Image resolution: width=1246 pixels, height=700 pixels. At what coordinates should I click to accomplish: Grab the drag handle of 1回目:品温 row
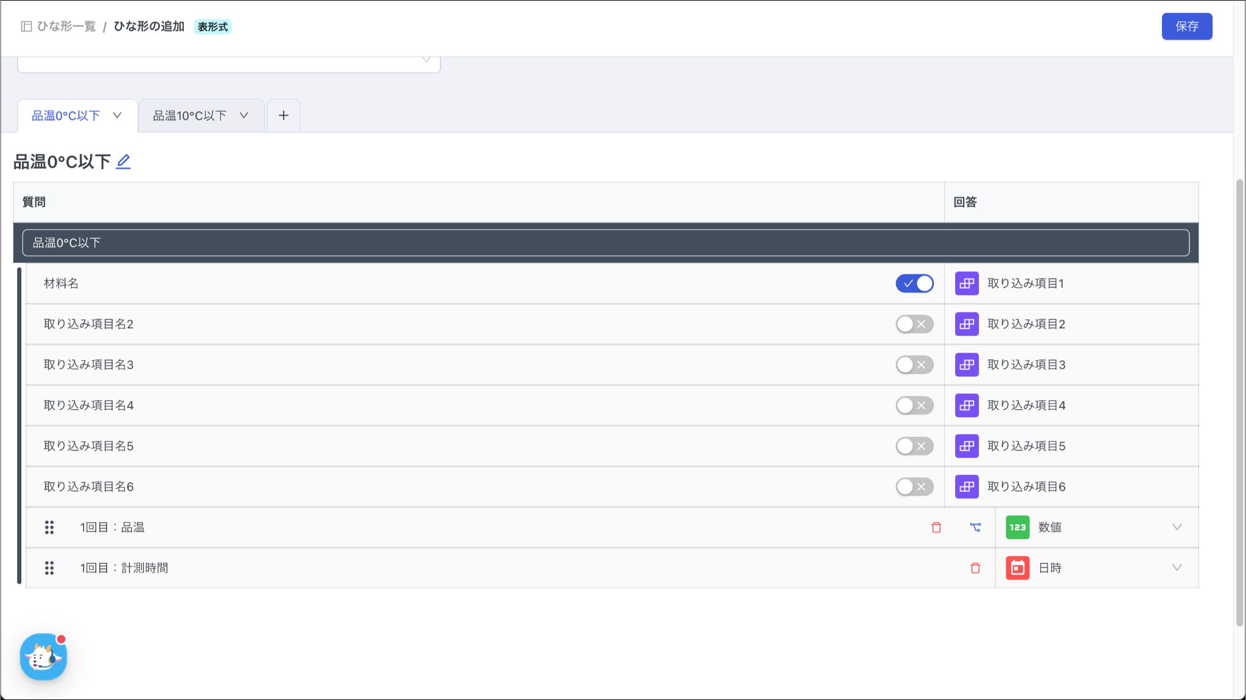[49, 527]
